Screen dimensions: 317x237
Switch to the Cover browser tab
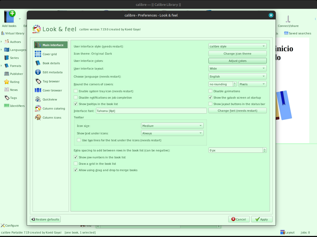(51, 90)
